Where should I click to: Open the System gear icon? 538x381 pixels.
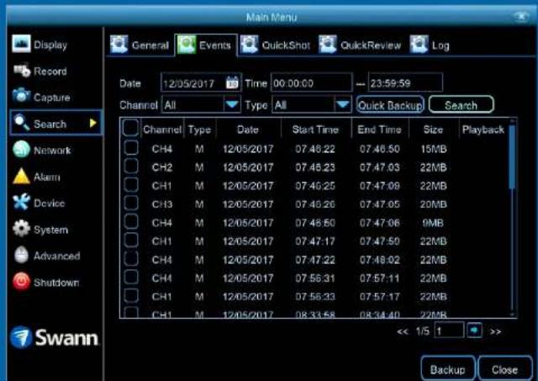21,229
